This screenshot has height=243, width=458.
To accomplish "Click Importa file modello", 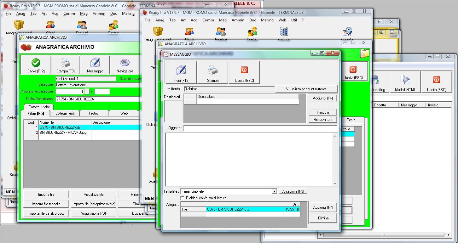I will [46, 204].
